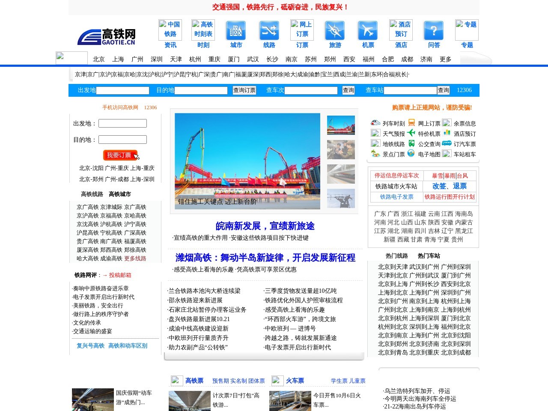Click the 查询订票 button in blue bar
548x411 pixels.
244,90
